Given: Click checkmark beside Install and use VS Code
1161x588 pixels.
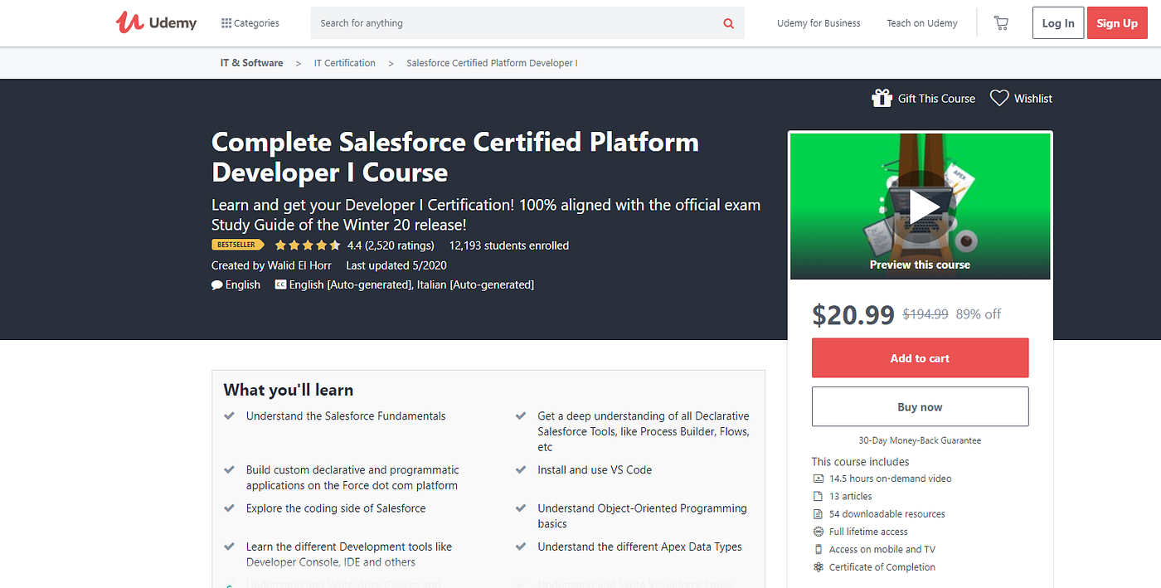Looking at the screenshot, I should (521, 470).
